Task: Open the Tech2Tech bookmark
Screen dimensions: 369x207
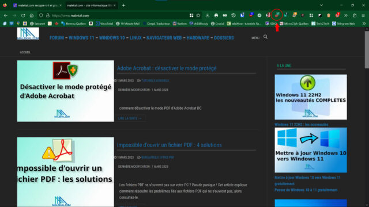Action: click(x=321, y=24)
